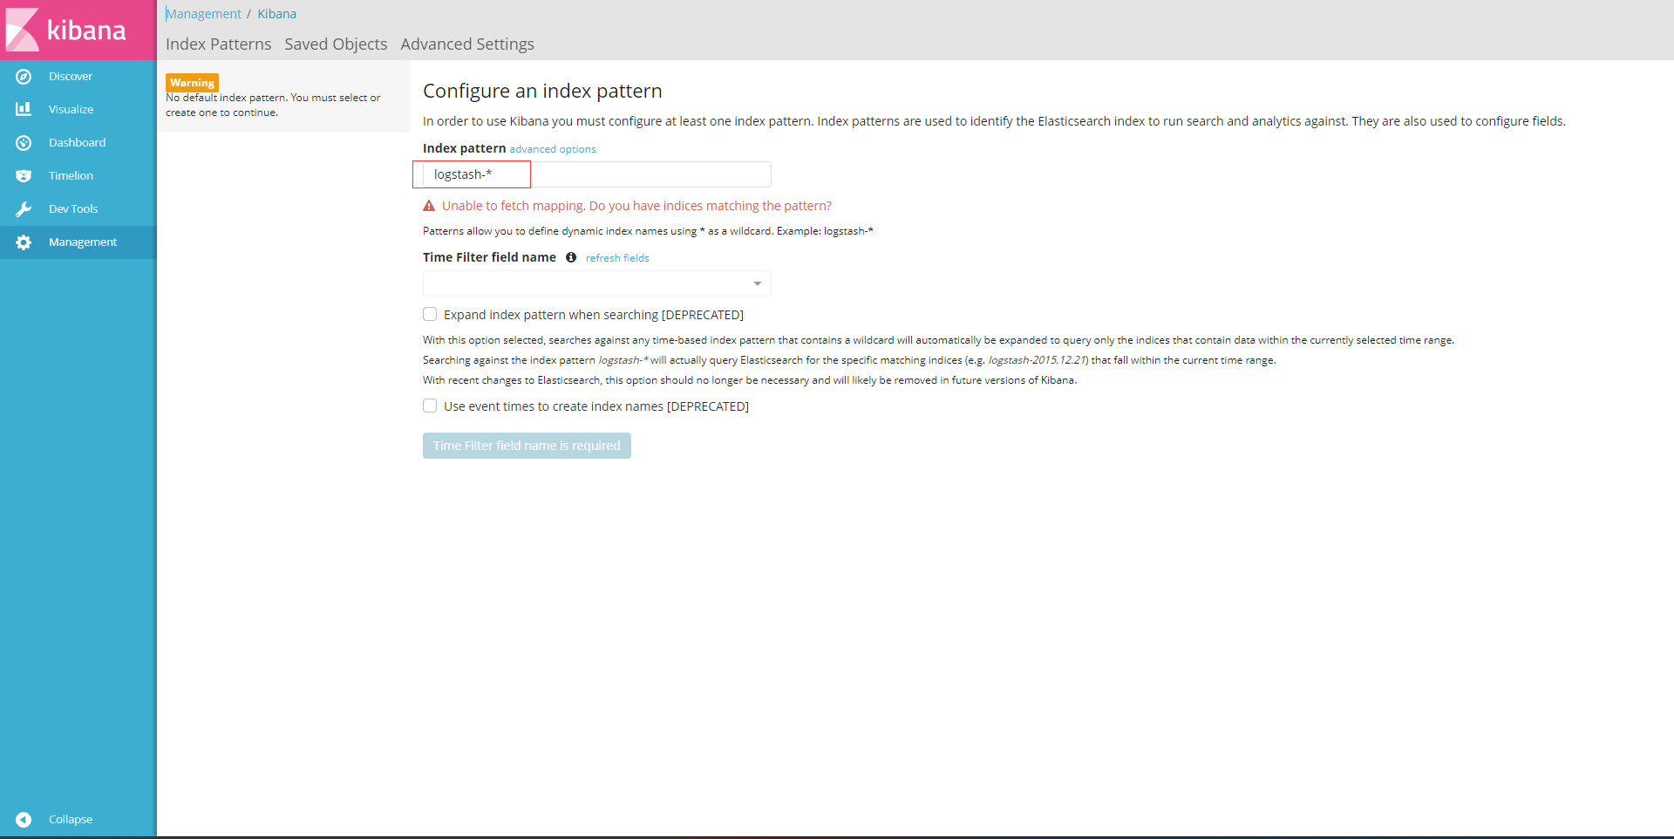Select the Visualize menu label
Screen dimensions: 1674x839
click(x=71, y=110)
